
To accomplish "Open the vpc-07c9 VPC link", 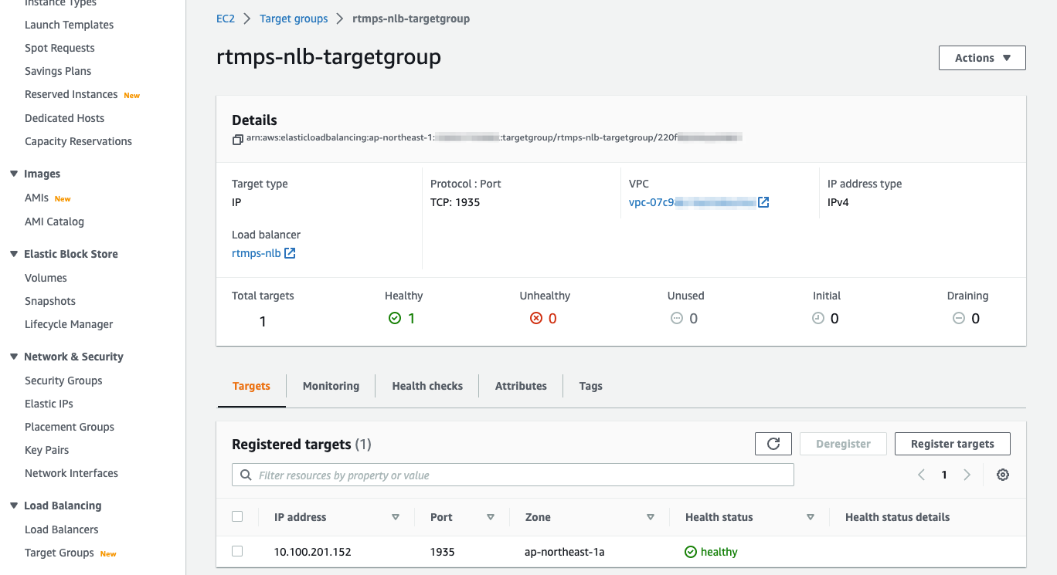I will tap(692, 202).
